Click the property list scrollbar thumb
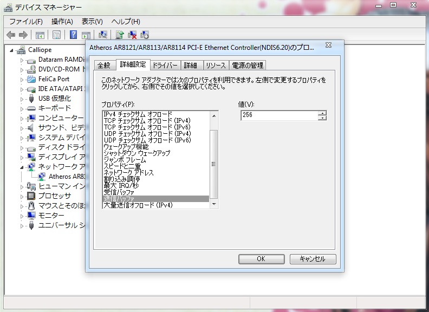The image size is (429, 312). pos(213,164)
